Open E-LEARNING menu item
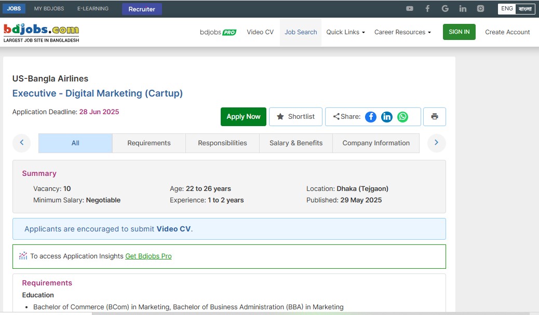The width and height of the screenshot is (539, 315). (x=93, y=9)
